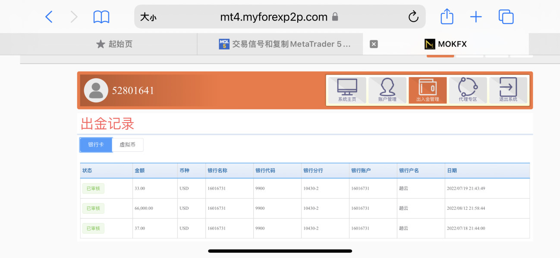This screenshot has height=258, width=560.
Task: Tap the iOS home indicator bar
Action: click(x=280, y=251)
